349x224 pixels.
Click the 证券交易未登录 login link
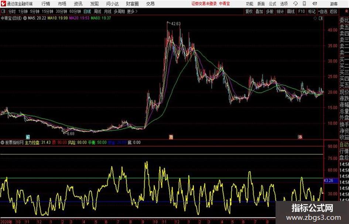click(x=204, y=4)
